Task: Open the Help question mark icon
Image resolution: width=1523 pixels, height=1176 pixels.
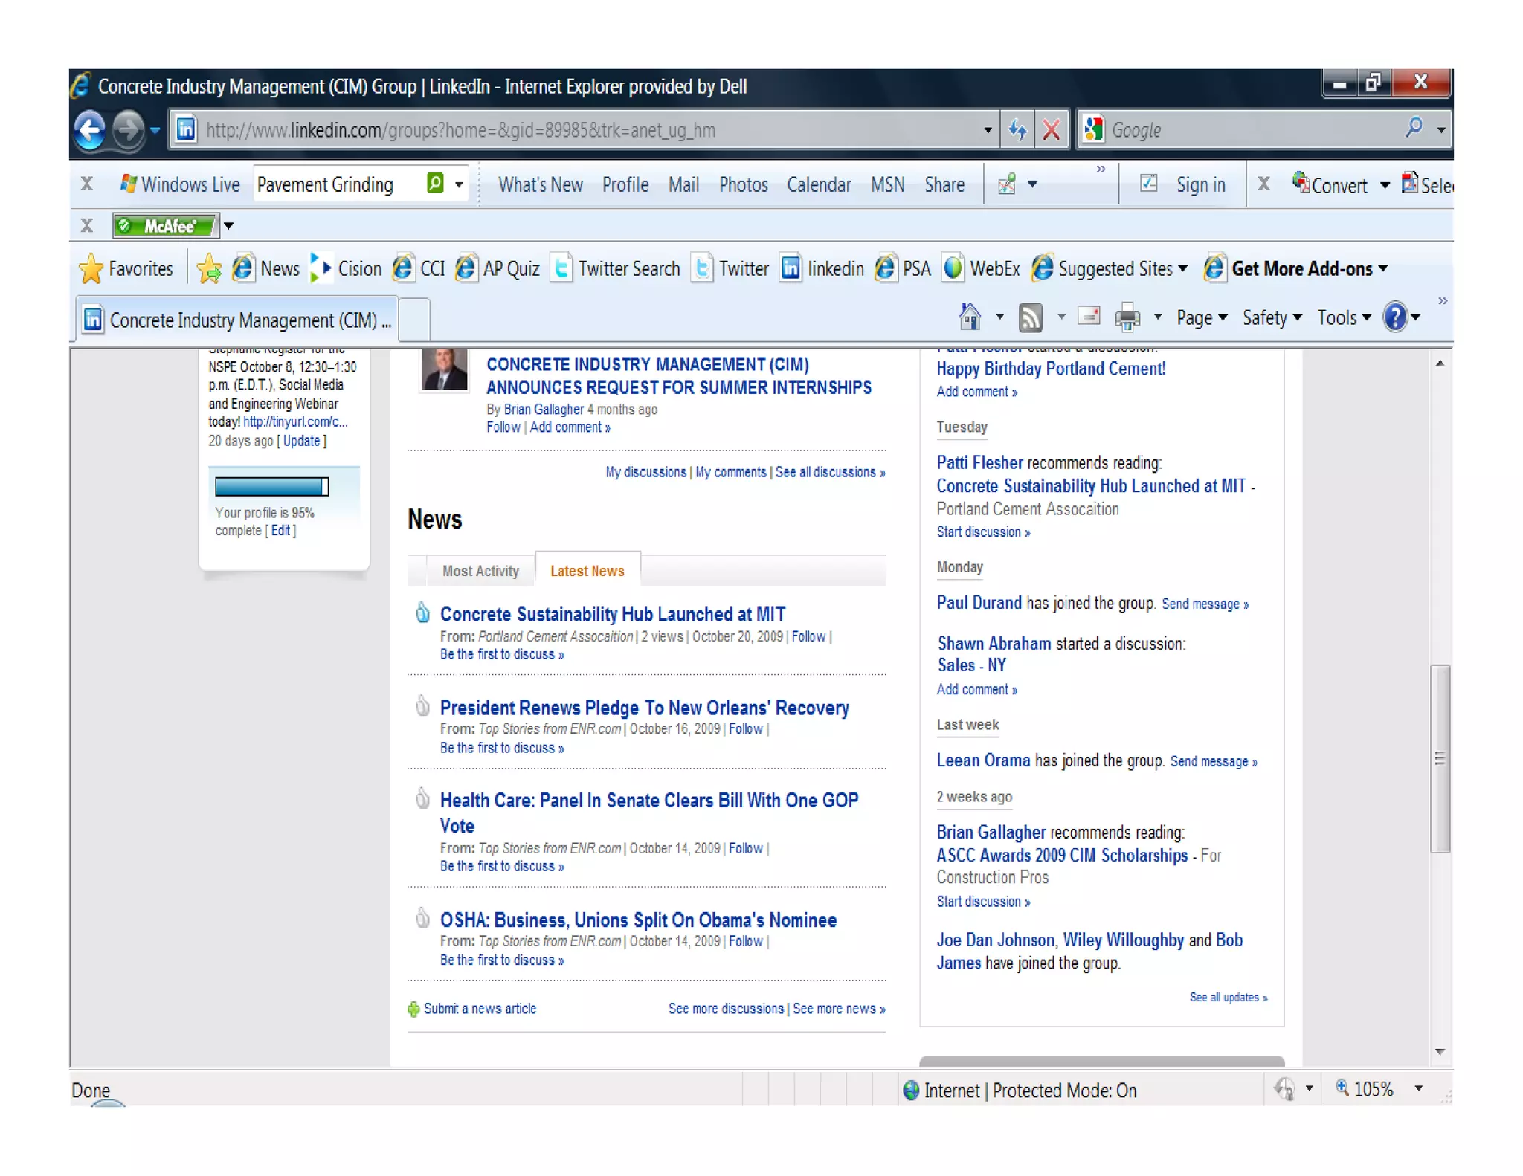Action: pos(1394,317)
